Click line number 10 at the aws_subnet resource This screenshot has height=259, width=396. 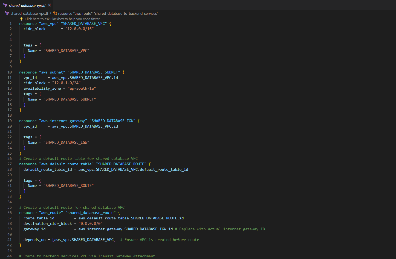pos(10,72)
